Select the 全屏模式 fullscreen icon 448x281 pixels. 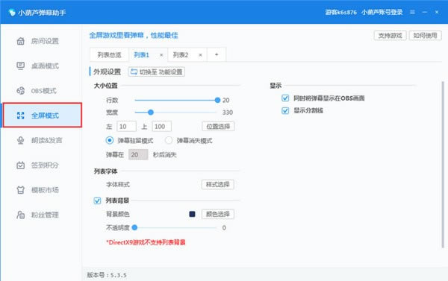tap(20, 116)
